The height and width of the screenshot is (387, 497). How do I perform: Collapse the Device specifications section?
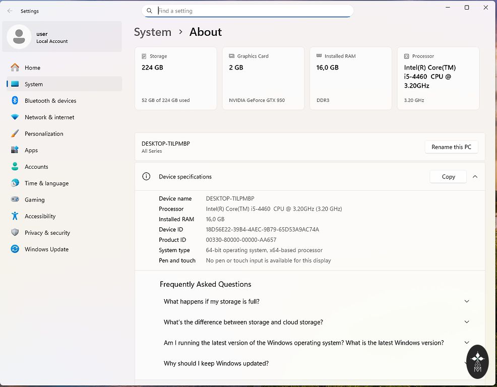coord(475,177)
